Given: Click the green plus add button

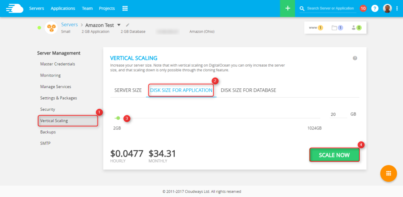Looking at the screenshot, I should (288, 8).
